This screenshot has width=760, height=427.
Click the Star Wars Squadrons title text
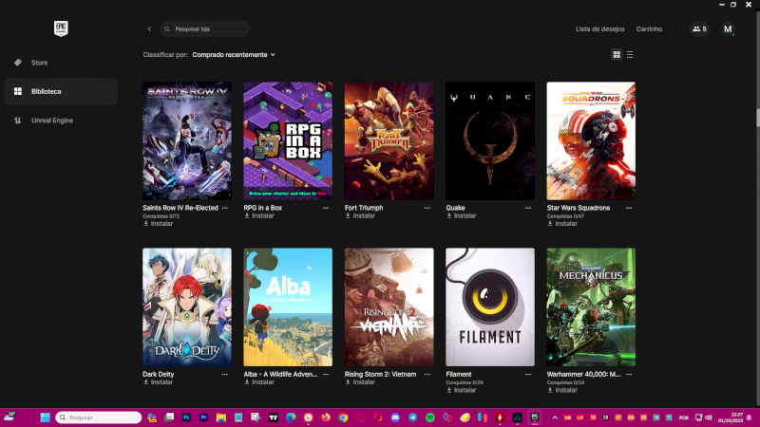click(579, 208)
